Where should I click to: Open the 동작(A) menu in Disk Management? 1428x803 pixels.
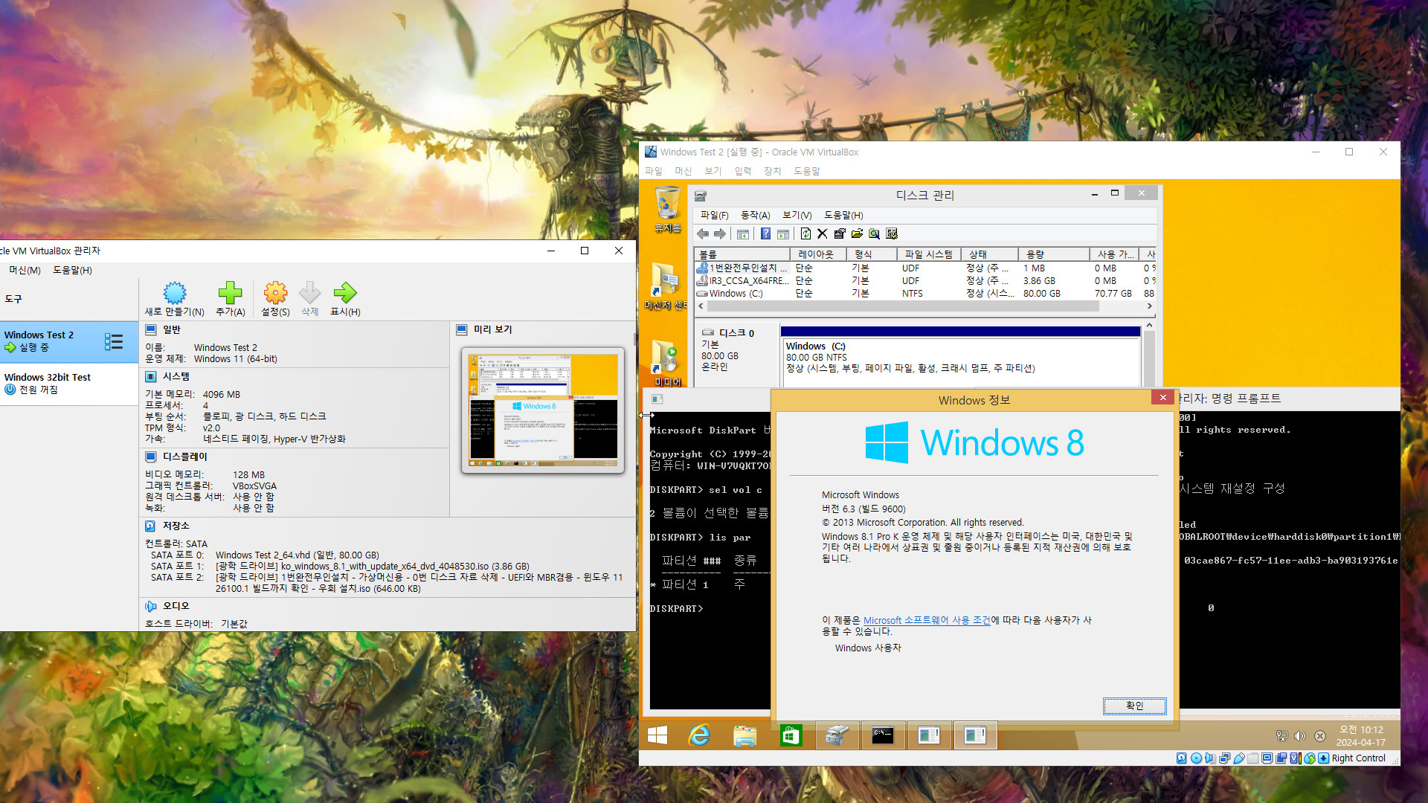[755, 215]
